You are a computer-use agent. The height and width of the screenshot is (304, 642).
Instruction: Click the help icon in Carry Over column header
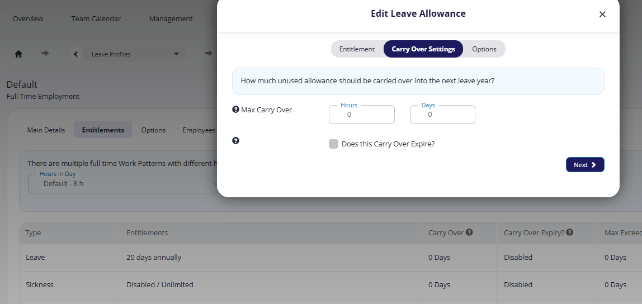point(469,232)
